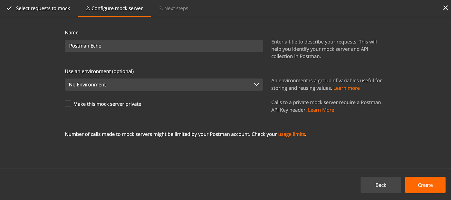The image size is (451, 200).
Task: Enable the mock server private checkbox
Action: 68,104
